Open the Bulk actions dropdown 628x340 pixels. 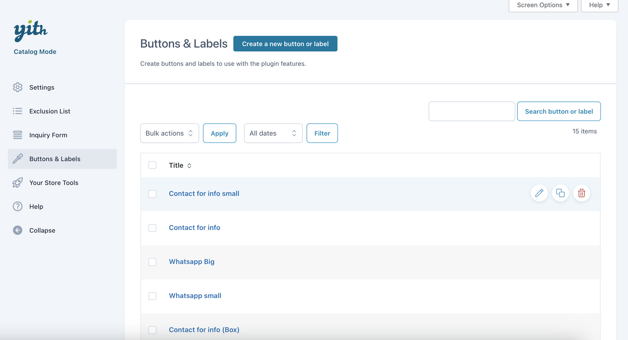(170, 133)
